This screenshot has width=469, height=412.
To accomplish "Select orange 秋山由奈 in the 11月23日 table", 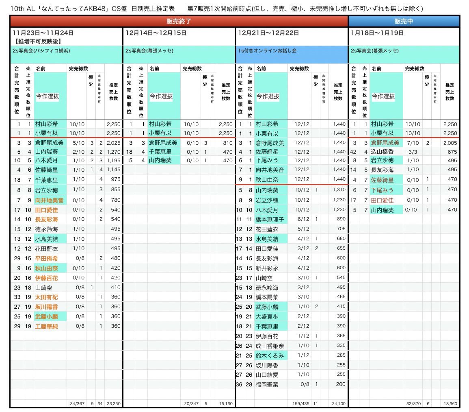I will click(x=46, y=268).
